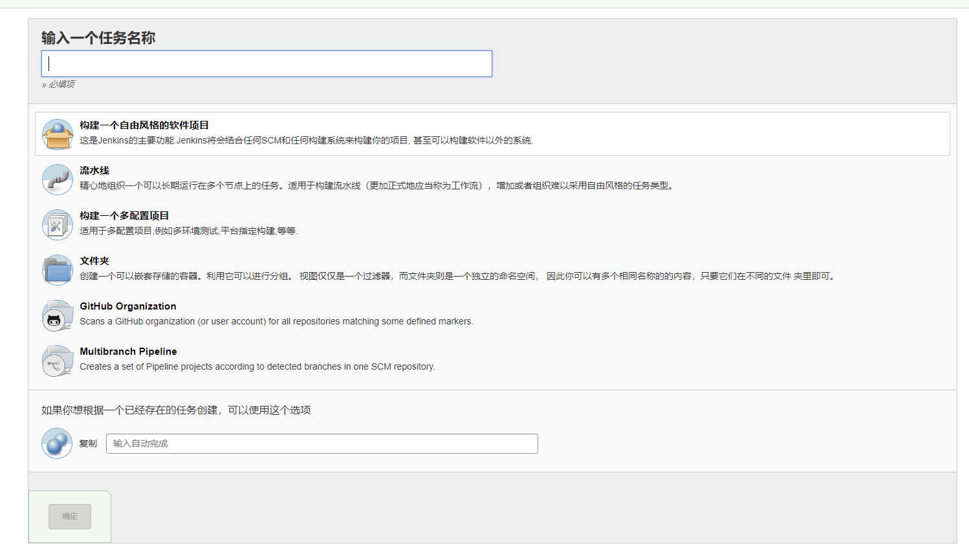The width and height of the screenshot is (969, 559).
Task: Click the 复制 autocomplete input field
Action: [x=322, y=443]
